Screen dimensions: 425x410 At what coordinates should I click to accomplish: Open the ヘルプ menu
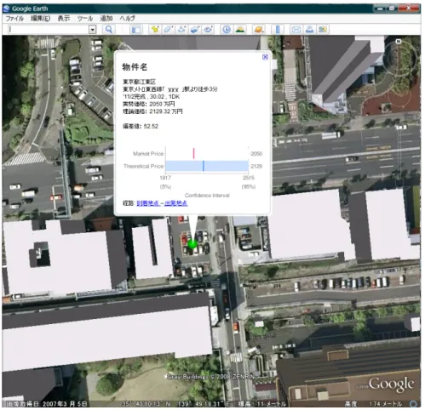(x=127, y=19)
